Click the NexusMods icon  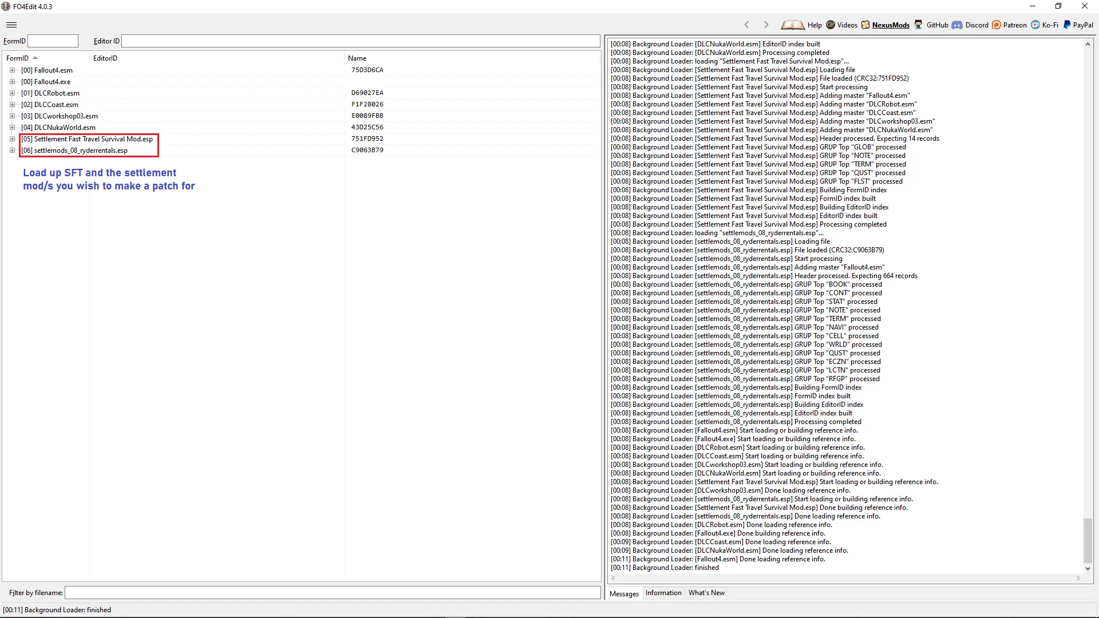click(865, 25)
